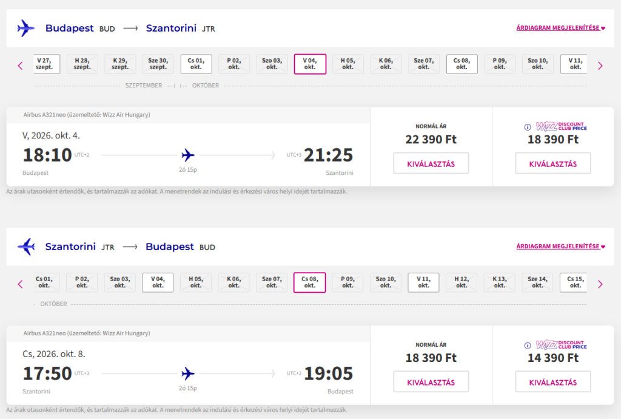621x419 pixels.
Task: Select outbound date V 27, szept.
Action: coord(45,64)
